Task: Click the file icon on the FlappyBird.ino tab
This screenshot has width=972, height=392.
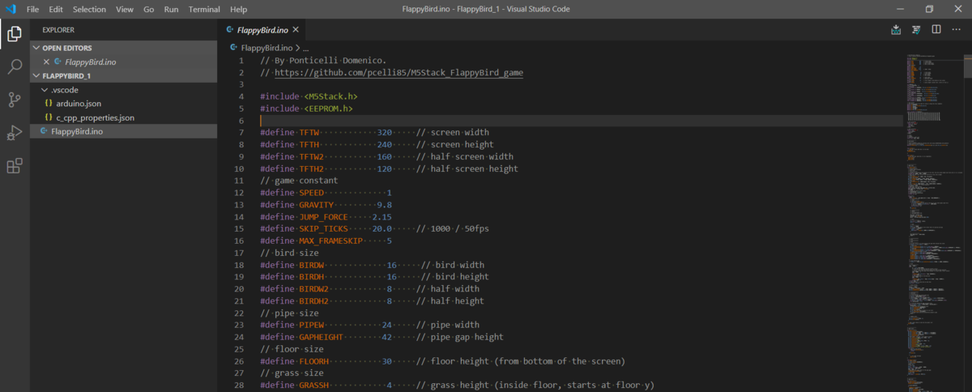Action: 231,30
